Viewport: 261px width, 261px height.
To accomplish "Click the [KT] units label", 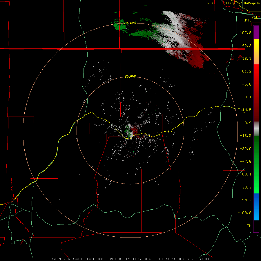I will (x=248, y=20).
